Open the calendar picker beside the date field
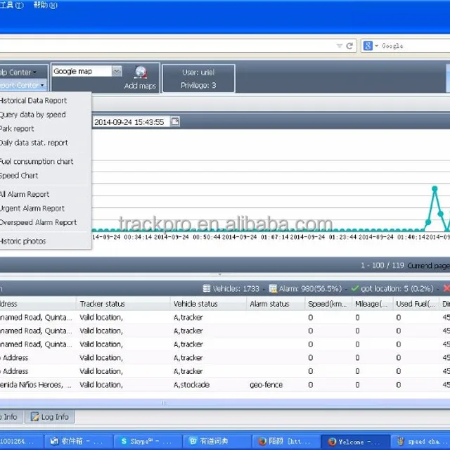Viewport: 450px width, 450px height. (174, 122)
